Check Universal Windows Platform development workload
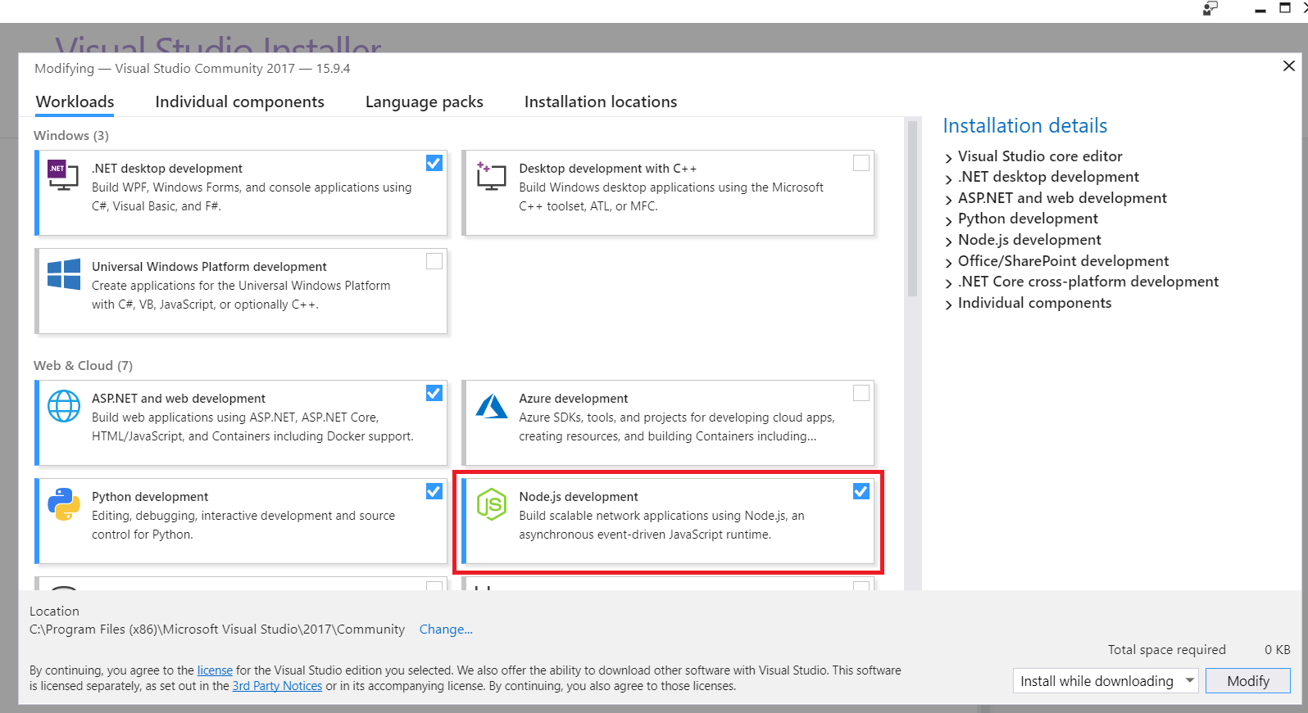This screenshot has height=713, width=1308. click(434, 261)
